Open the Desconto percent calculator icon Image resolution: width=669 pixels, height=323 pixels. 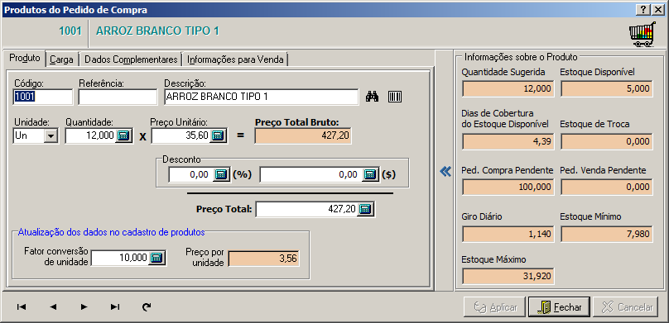point(221,174)
